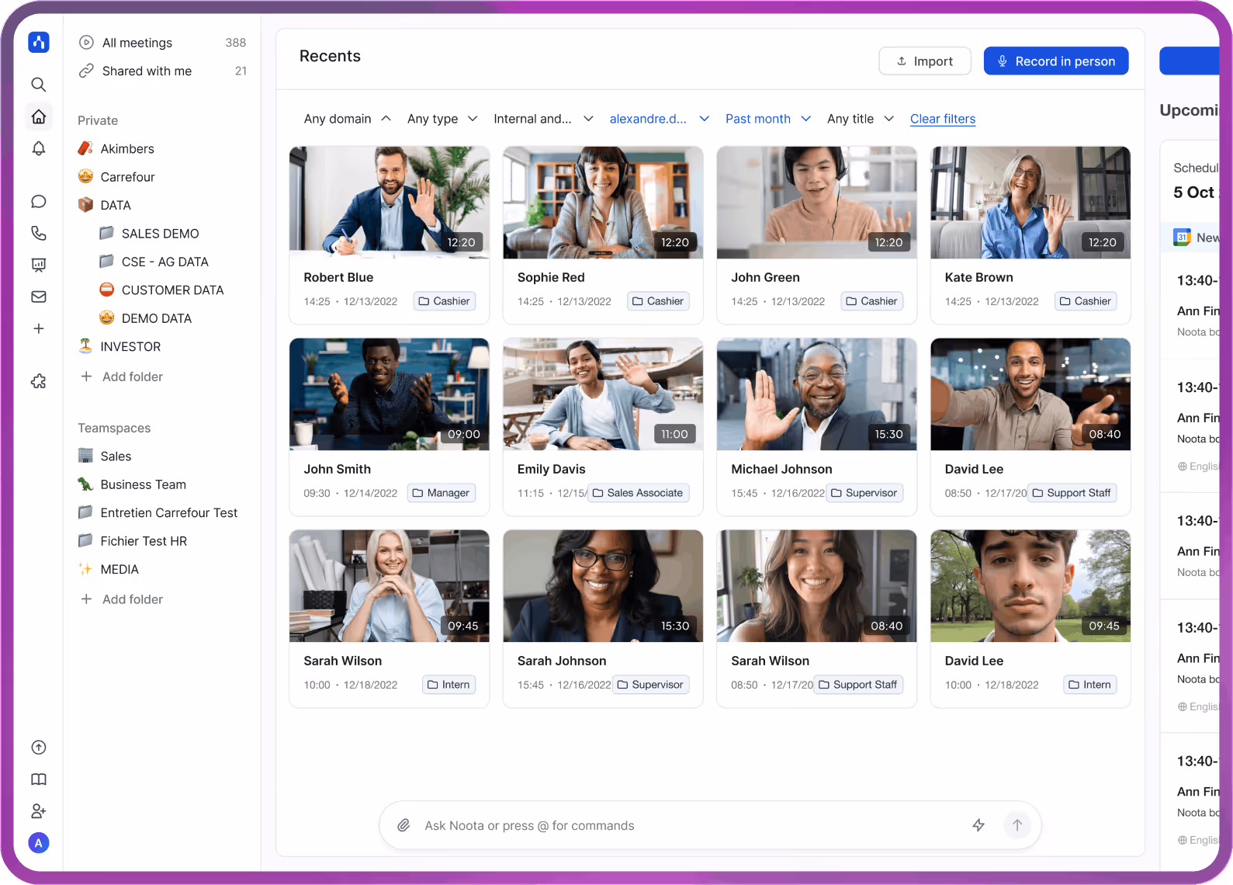
Task: Open the chat bubble icon in sidebar
Action: pyautogui.click(x=38, y=202)
